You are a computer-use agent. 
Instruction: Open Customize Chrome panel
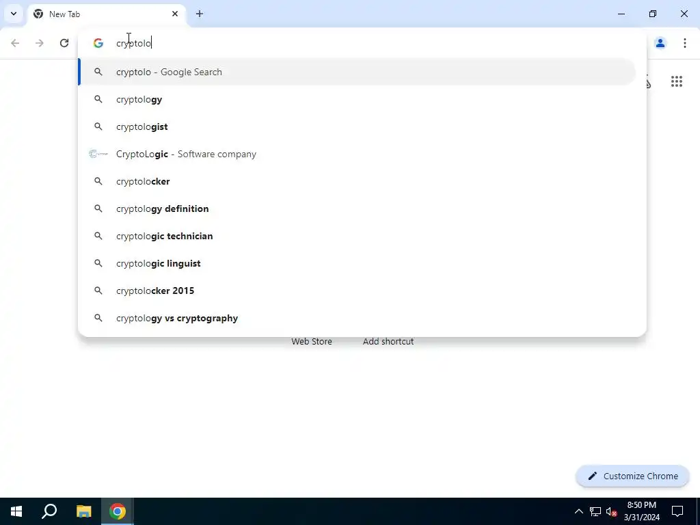632,476
